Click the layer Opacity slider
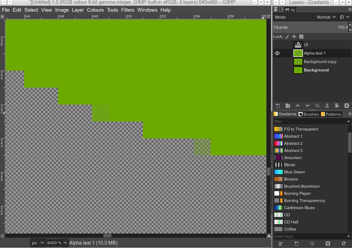The width and height of the screenshot is (352, 248). pyautogui.click(x=311, y=27)
